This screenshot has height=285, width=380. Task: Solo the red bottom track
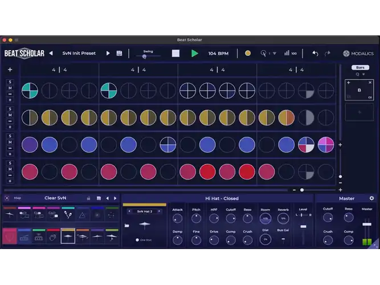click(x=10, y=163)
